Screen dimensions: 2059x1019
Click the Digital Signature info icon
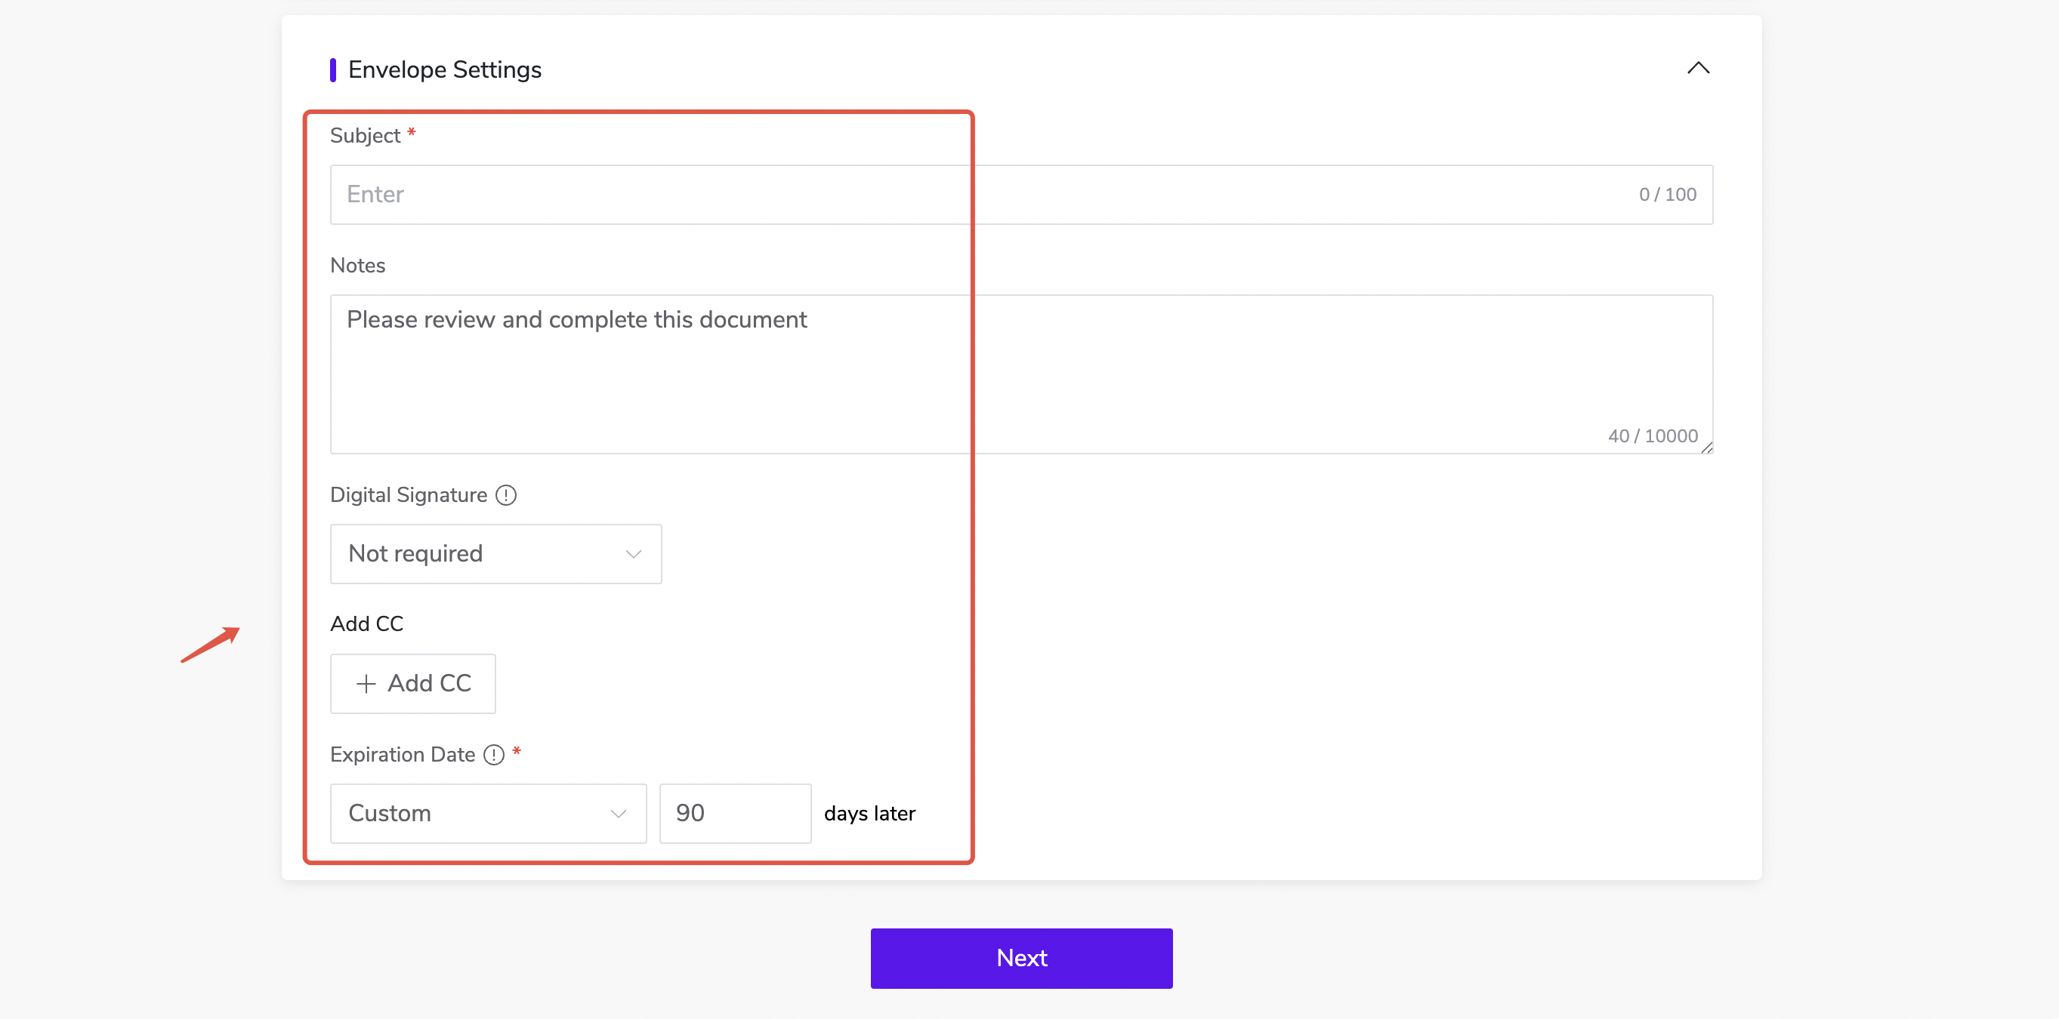click(x=506, y=495)
